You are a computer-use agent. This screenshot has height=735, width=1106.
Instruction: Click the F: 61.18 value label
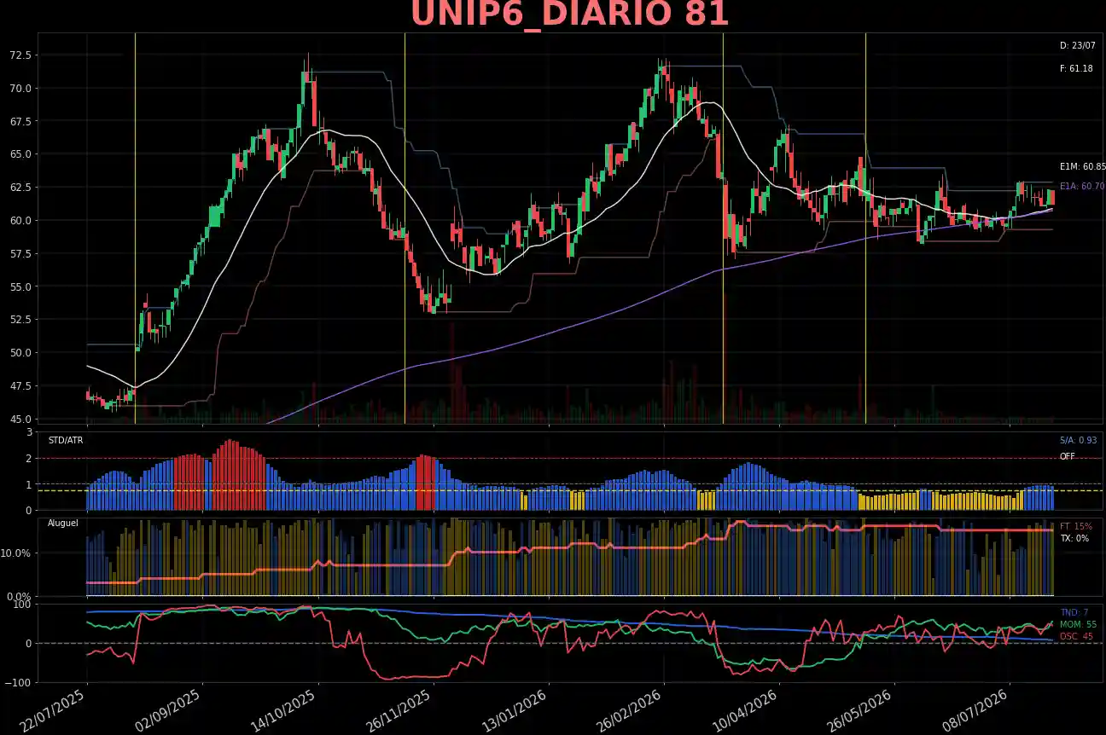click(x=1076, y=68)
